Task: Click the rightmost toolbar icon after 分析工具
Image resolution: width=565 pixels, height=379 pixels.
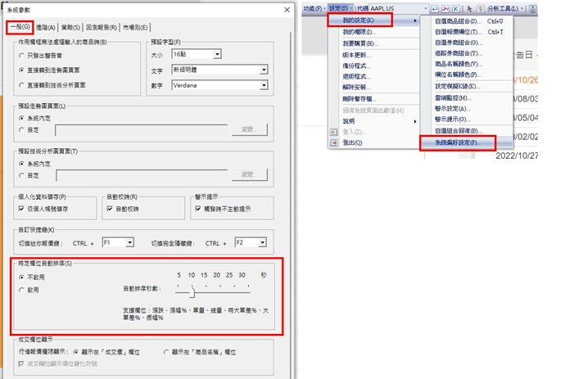Action: (532, 9)
